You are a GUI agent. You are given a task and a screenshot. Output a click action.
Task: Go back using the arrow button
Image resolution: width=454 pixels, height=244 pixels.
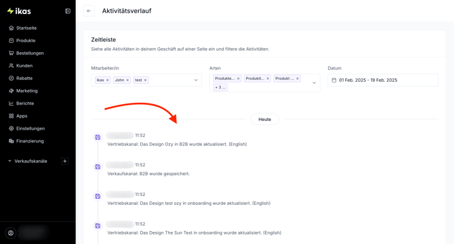[89, 11]
